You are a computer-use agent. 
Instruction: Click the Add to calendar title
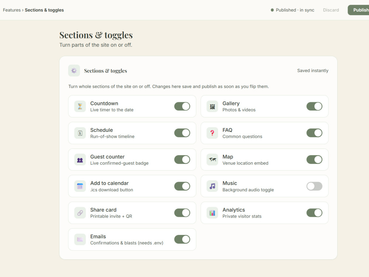pos(110,183)
